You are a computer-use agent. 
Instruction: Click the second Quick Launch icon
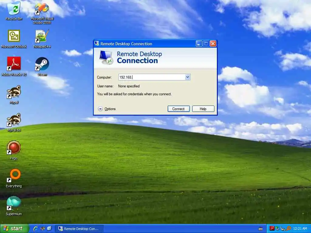pyautogui.click(x=43, y=229)
